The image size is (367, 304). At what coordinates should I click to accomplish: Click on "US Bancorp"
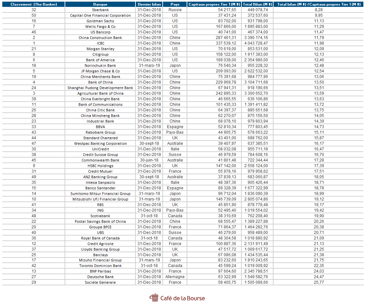click(100, 32)
